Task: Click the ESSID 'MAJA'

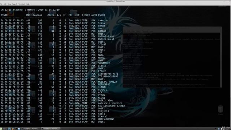Action: (x=101, y=55)
